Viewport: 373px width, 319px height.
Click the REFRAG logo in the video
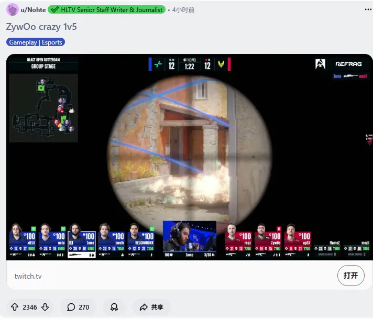click(x=348, y=64)
